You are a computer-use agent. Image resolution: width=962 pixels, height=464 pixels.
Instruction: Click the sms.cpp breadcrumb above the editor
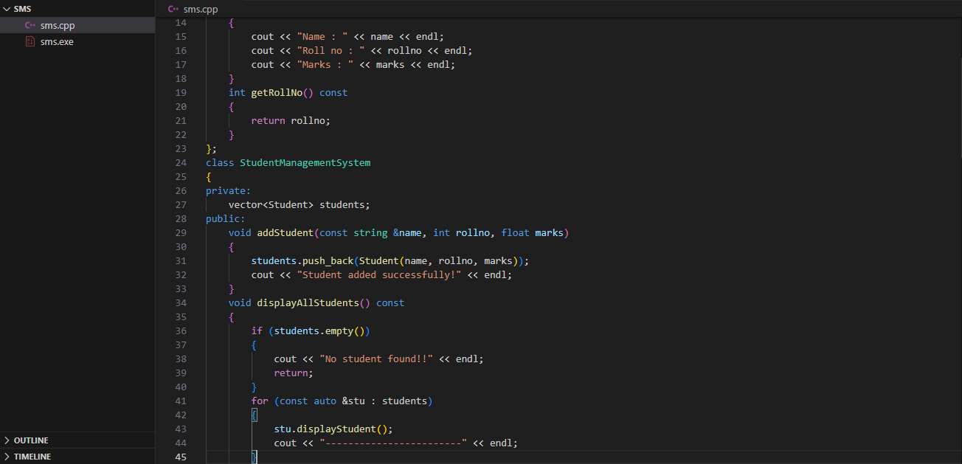[201, 9]
